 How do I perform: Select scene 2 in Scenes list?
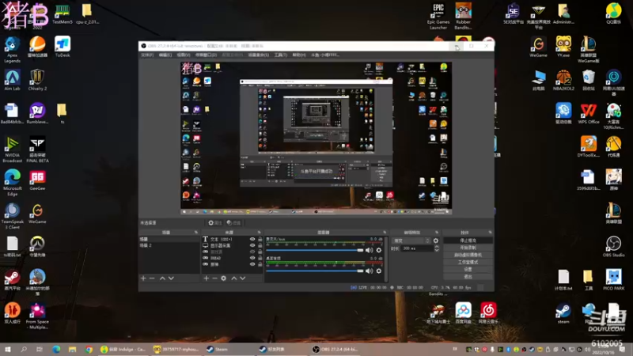pos(169,245)
